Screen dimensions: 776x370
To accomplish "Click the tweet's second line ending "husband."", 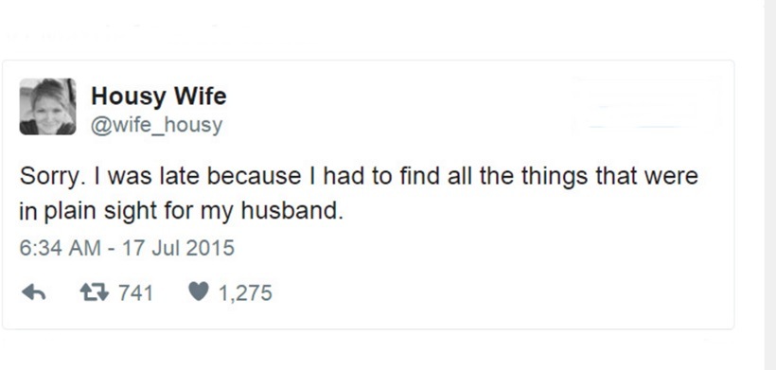I will pos(181,211).
